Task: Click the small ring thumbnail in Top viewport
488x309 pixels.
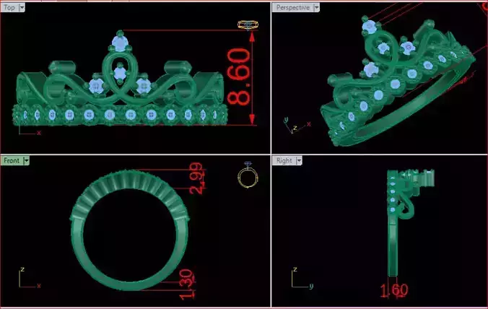Action: pos(248,25)
